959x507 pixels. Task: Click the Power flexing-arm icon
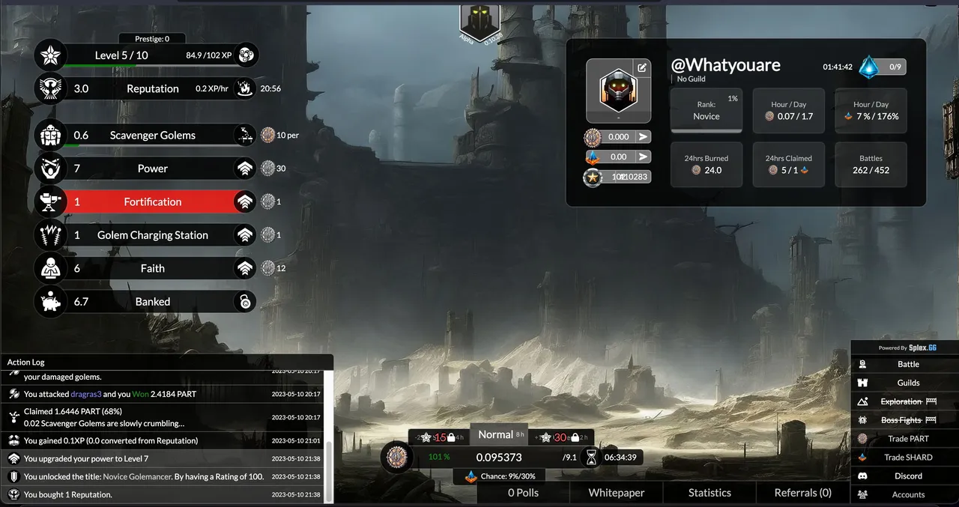tap(51, 169)
